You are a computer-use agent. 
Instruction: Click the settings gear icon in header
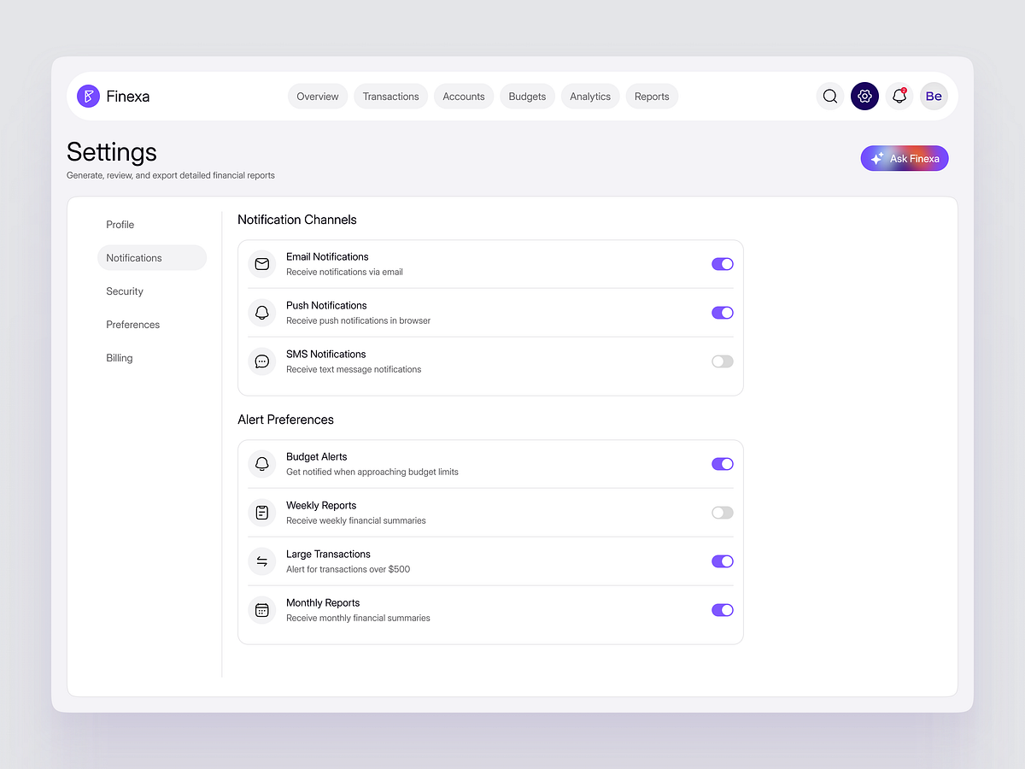(864, 96)
